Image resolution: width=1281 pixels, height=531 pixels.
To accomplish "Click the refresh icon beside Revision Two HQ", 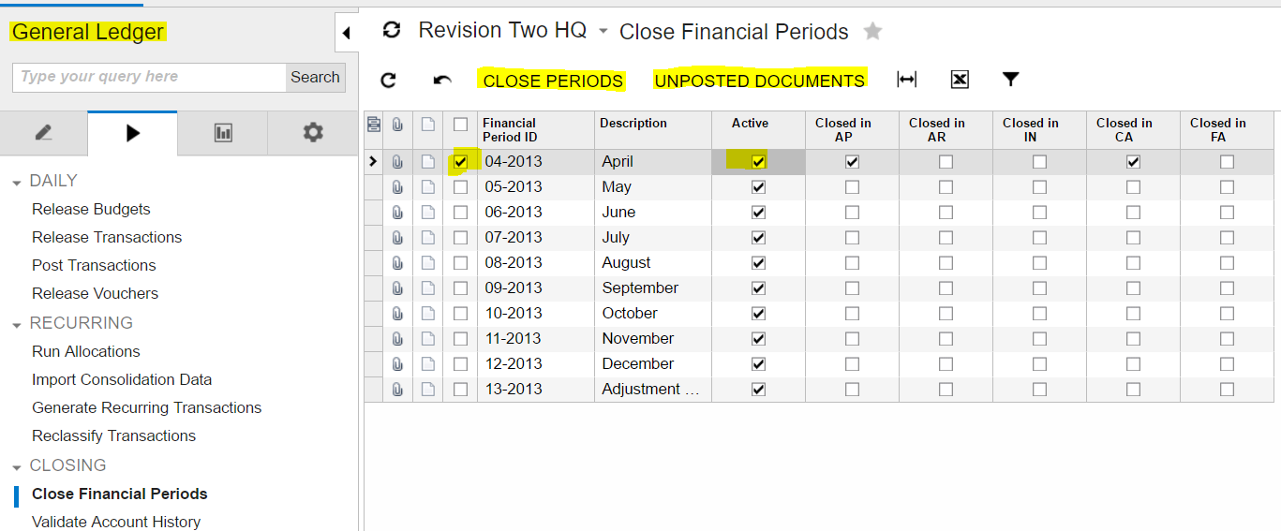I will pyautogui.click(x=392, y=31).
